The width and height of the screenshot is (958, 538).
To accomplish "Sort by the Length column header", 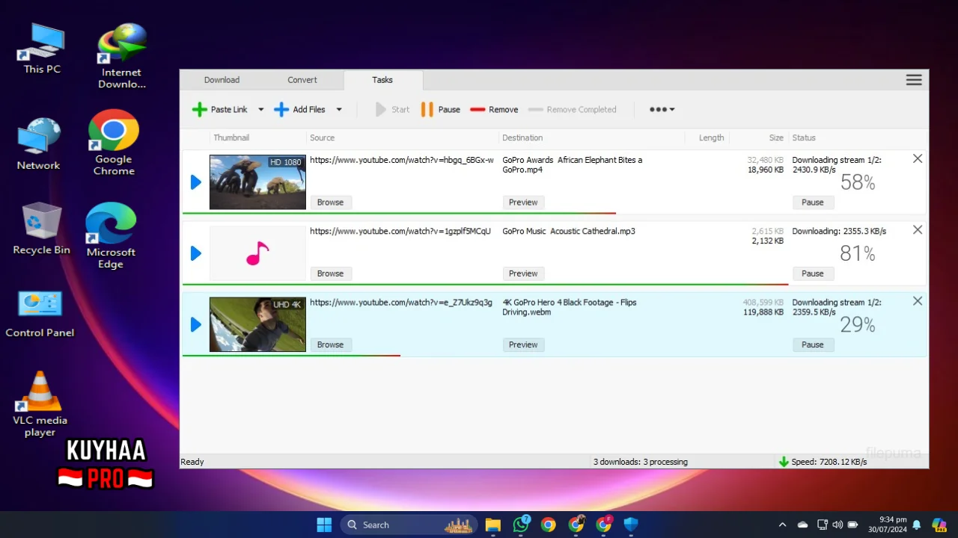I will (711, 137).
